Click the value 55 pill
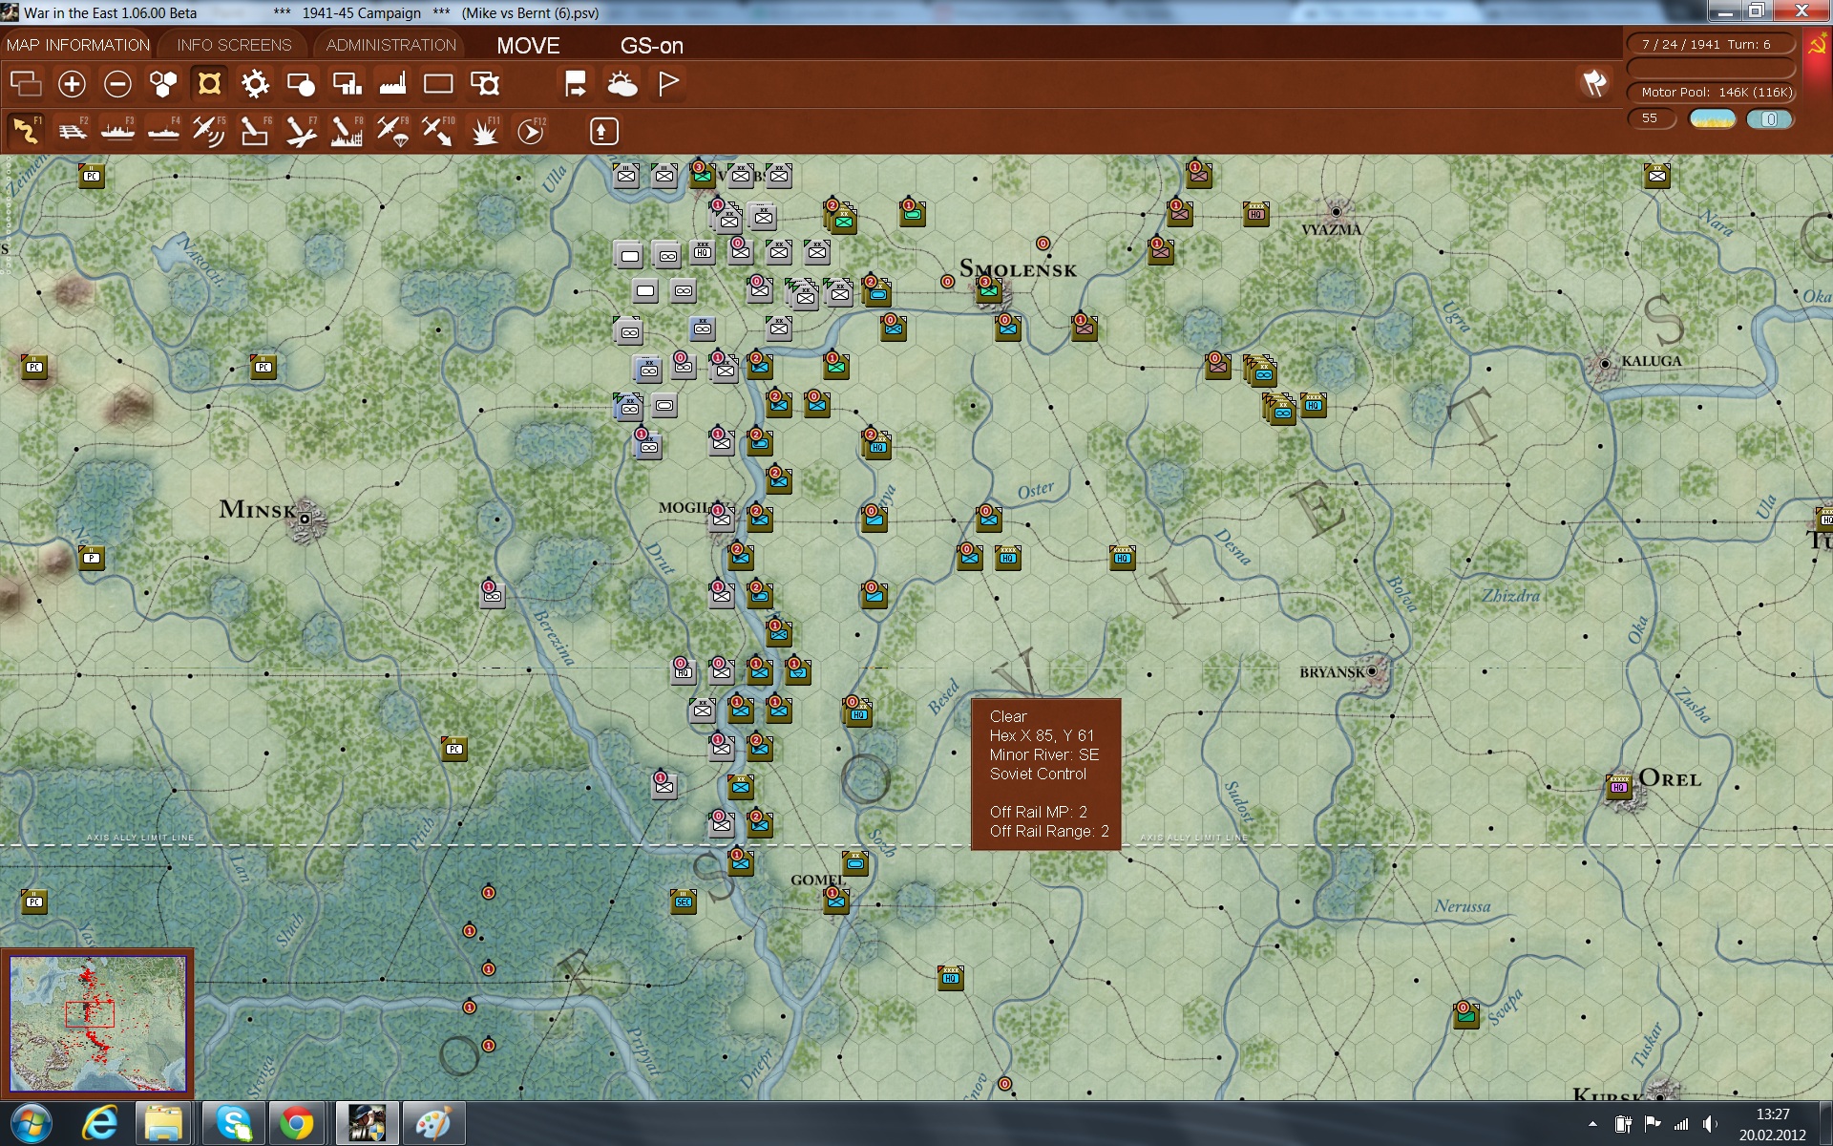This screenshot has height=1146, width=1833. point(1652,118)
